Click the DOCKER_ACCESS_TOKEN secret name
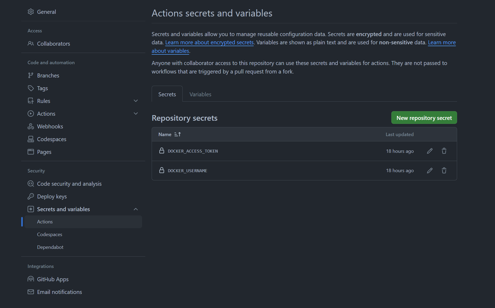This screenshot has height=308, width=495. (x=193, y=151)
